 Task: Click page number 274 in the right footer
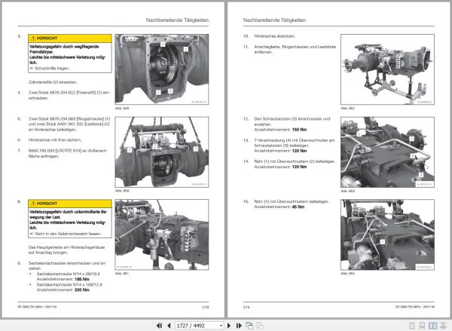click(x=246, y=308)
